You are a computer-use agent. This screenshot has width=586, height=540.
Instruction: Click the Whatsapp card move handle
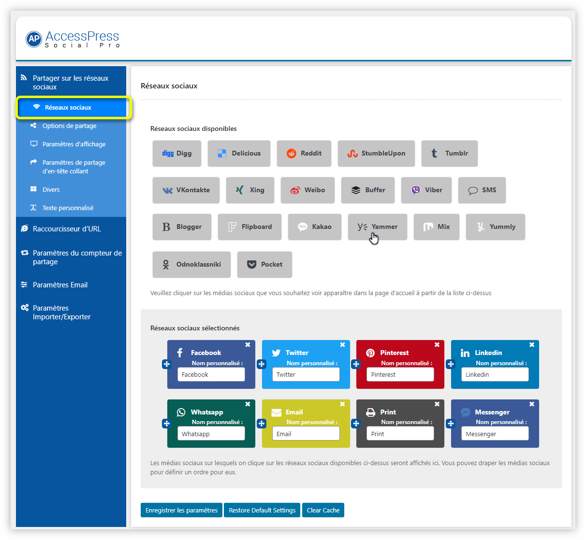(166, 424)
